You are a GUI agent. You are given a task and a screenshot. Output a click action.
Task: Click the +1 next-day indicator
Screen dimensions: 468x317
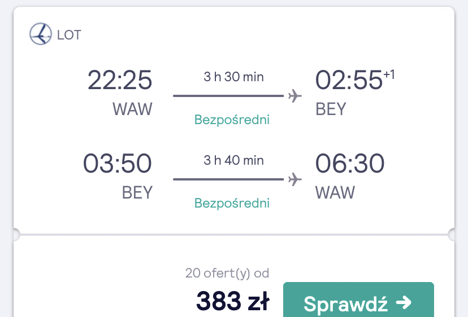coord(389,74)
